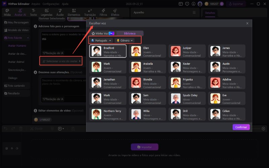
Task: Pick the Drill voice
Action: pyautogui.click(x=187, y=114)
